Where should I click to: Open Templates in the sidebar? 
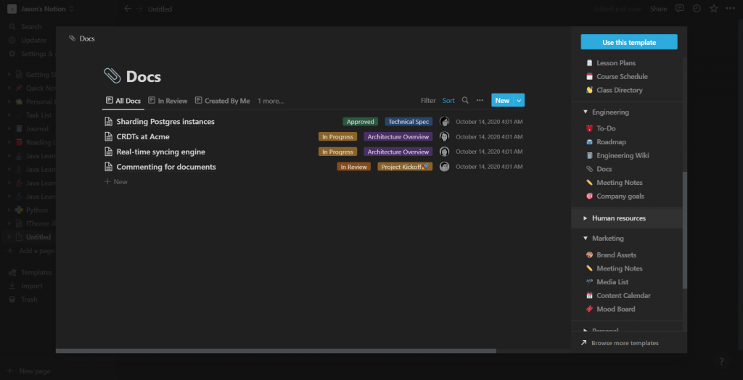pos(30,273)
